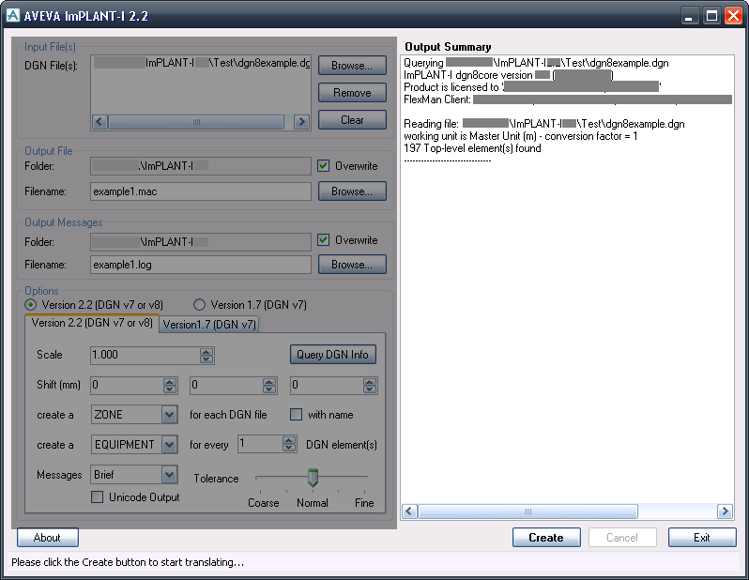Switch to Version 2.2 (DGN v7 or v8) tab
Image resolution: width=749 pixels, height=580 pixels.
click(x=92, y=323)
